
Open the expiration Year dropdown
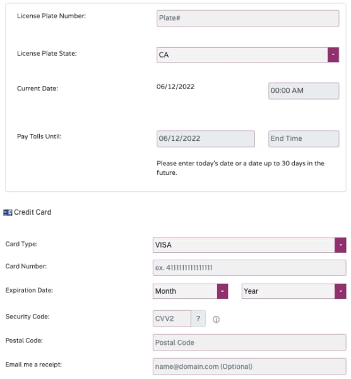294,291
